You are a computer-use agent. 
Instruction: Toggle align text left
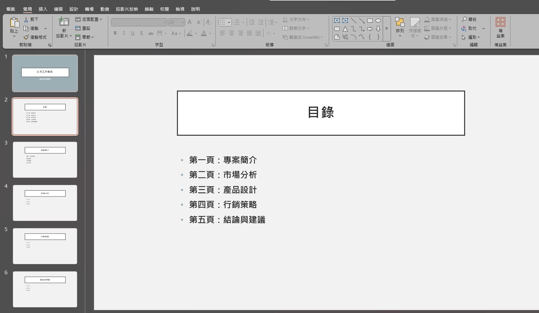click(x=223, y=33)
